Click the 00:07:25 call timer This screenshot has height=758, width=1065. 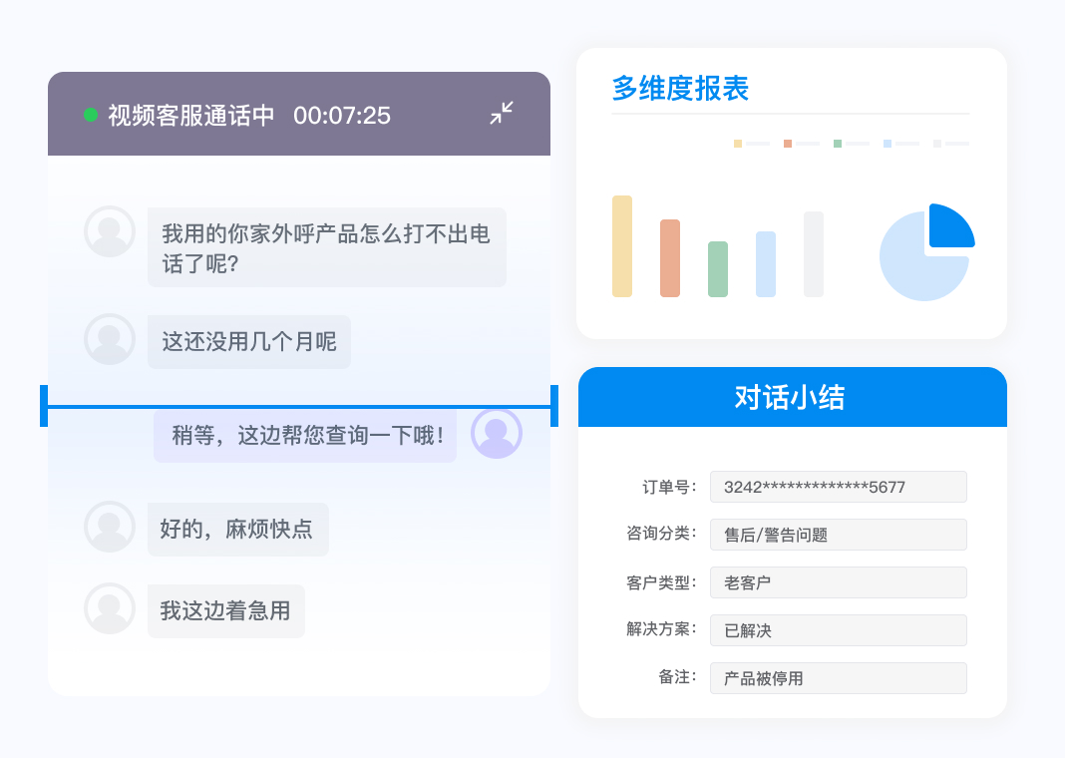tap(342, 115)
